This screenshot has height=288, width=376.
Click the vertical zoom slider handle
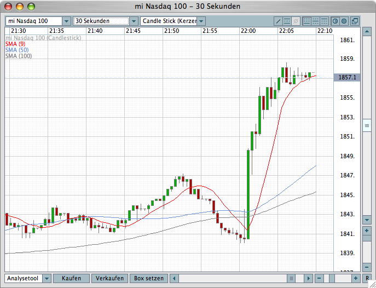367,238
